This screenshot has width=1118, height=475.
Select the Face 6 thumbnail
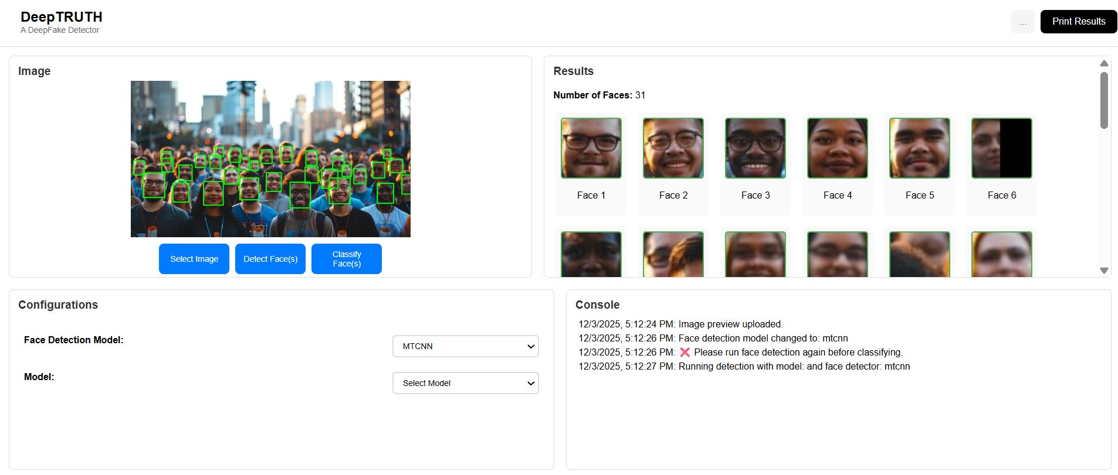pos(1002,148)
